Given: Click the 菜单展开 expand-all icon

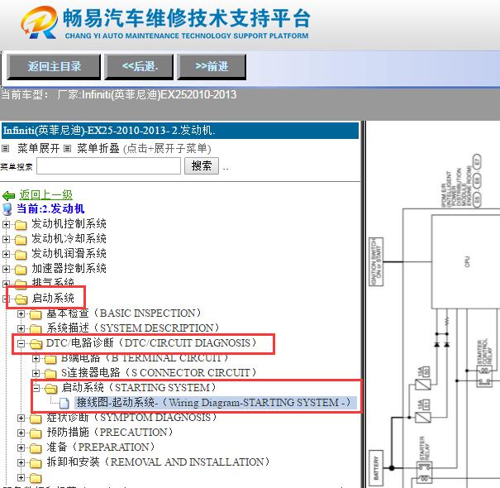Looking at the screenshot, I should coord(6,148).
